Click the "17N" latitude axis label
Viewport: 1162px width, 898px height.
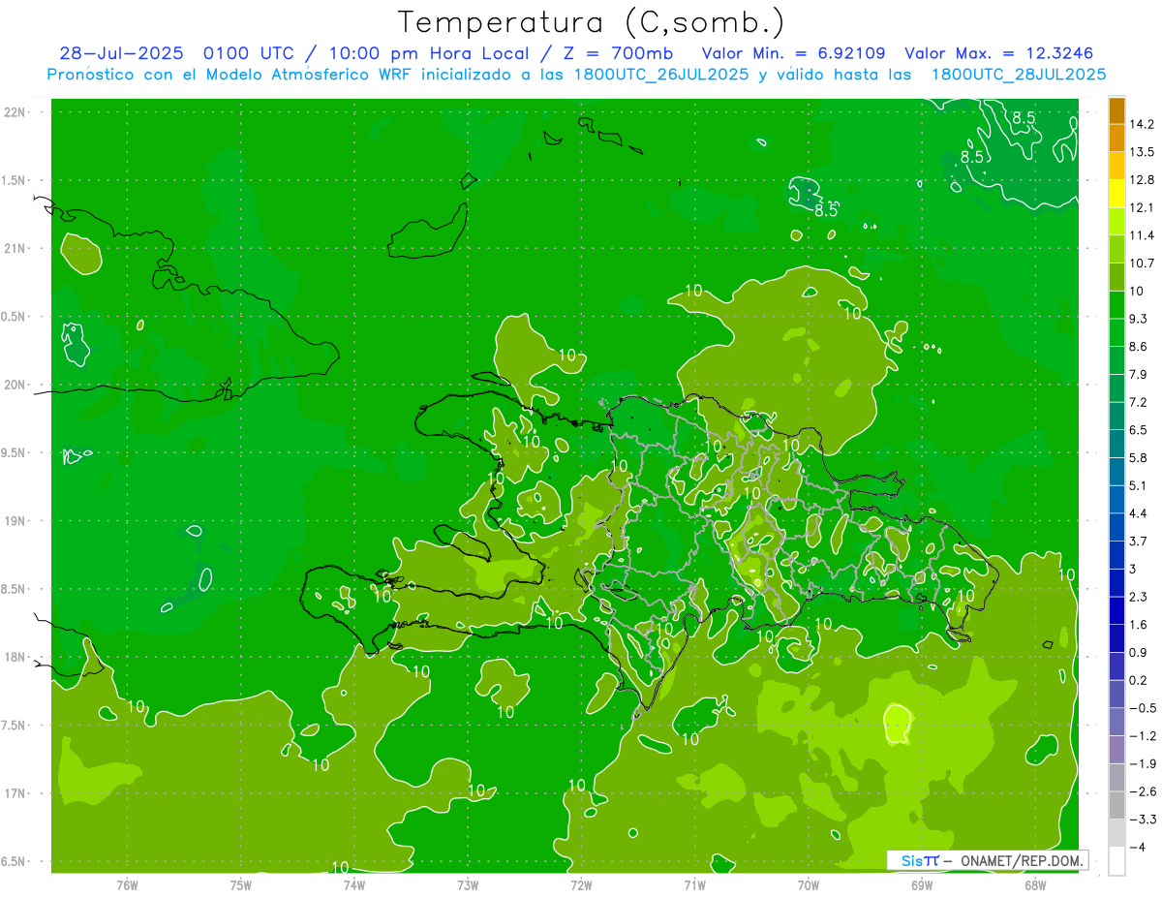click(x=16, y=793)
